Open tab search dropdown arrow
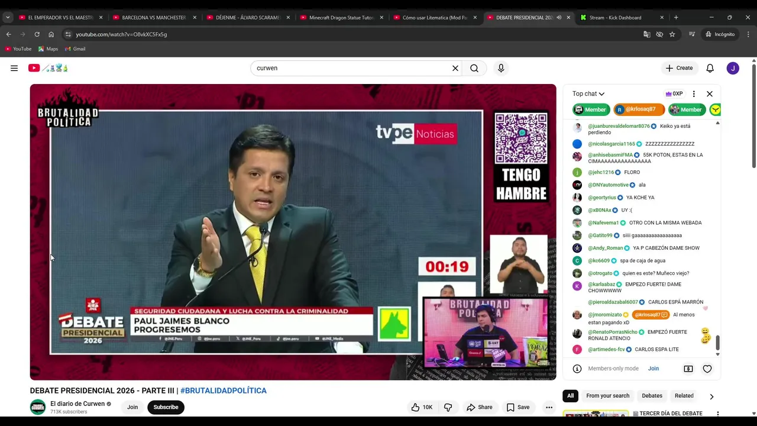This screenshot has width=757, height=426. click(8, 18)
